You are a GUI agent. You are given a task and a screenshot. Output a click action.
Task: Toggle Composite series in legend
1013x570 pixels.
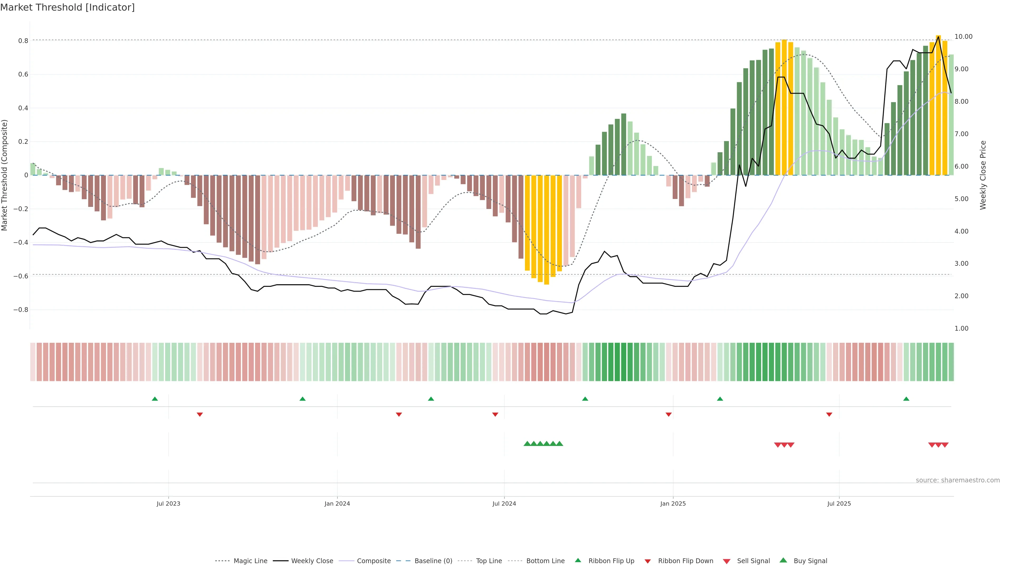[374, 561]
